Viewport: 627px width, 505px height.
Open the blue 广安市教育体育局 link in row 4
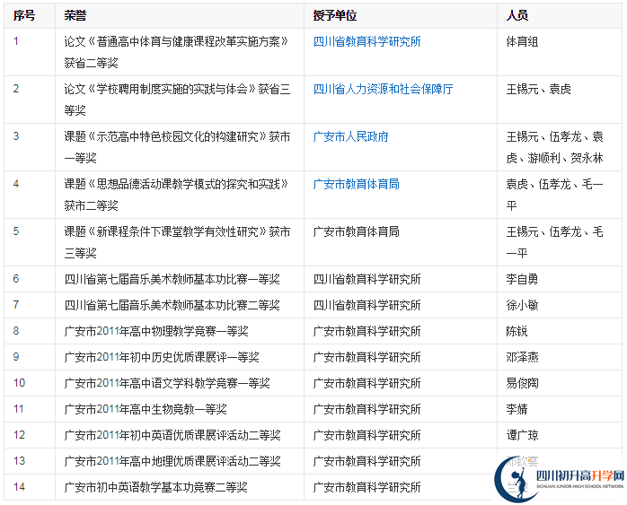click(x=356, y=184)
